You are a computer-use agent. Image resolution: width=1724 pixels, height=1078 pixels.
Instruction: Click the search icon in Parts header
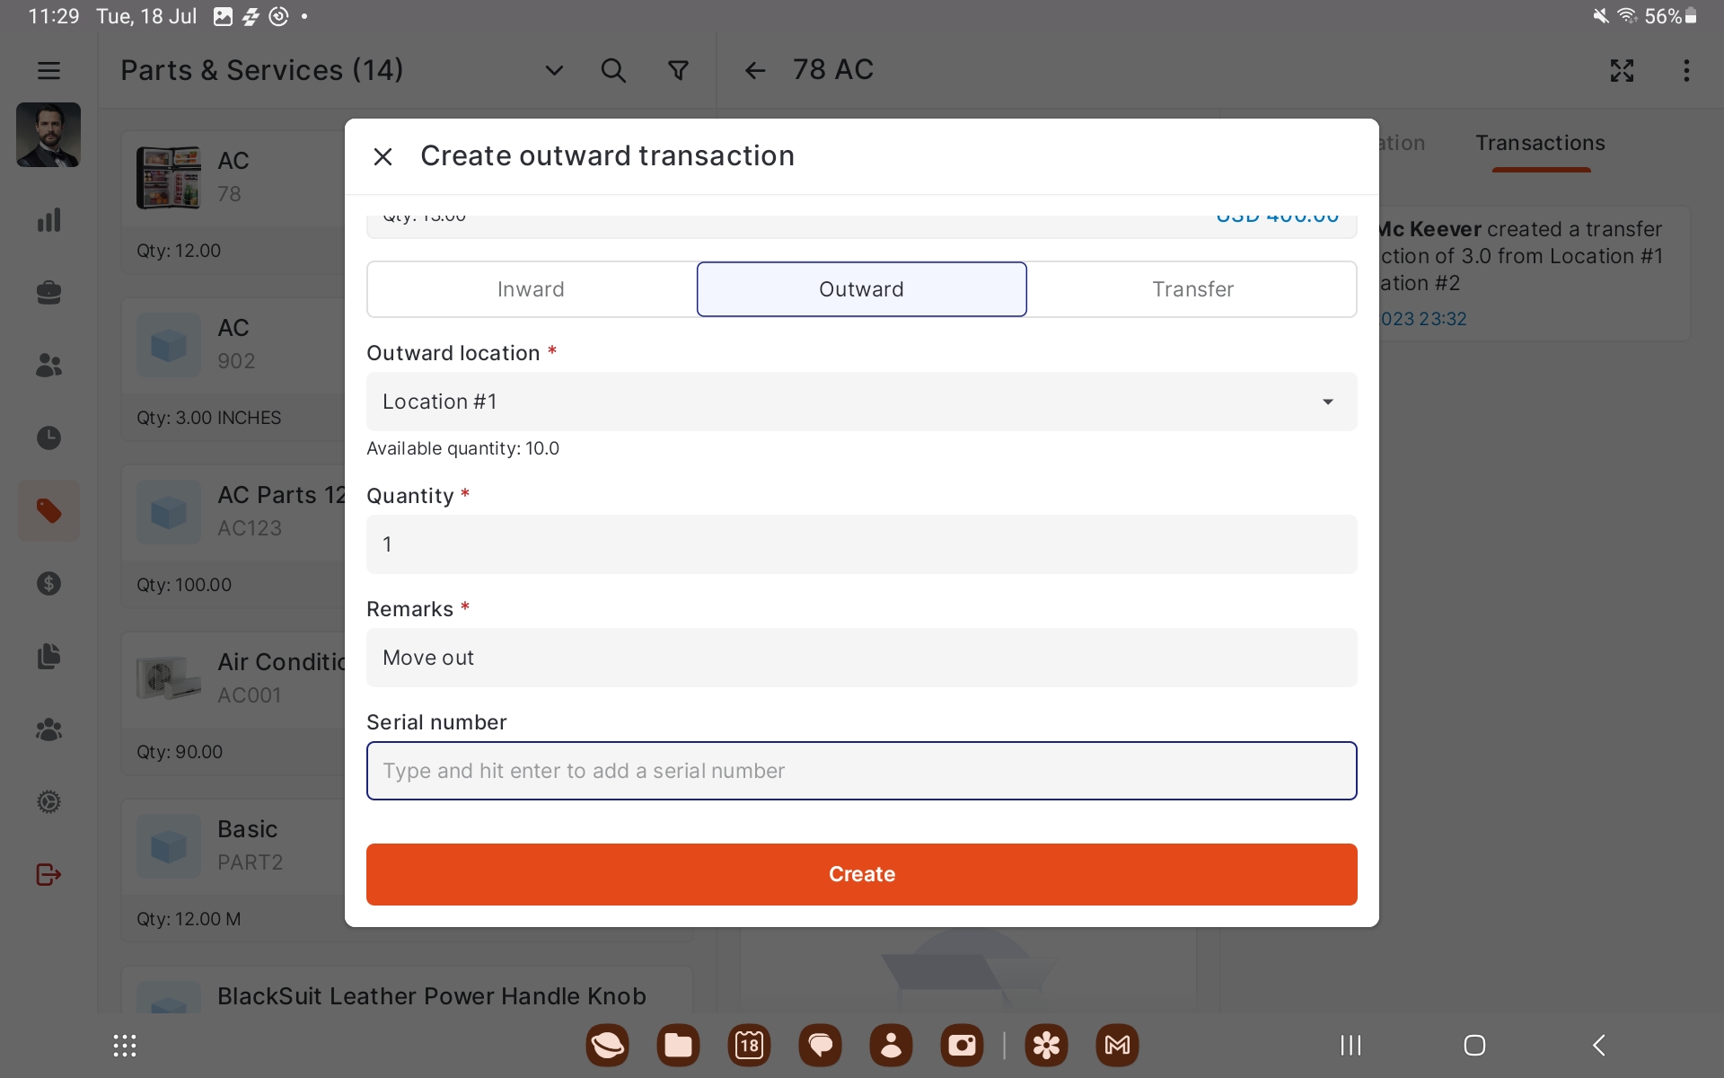click(x=613, y=70)
